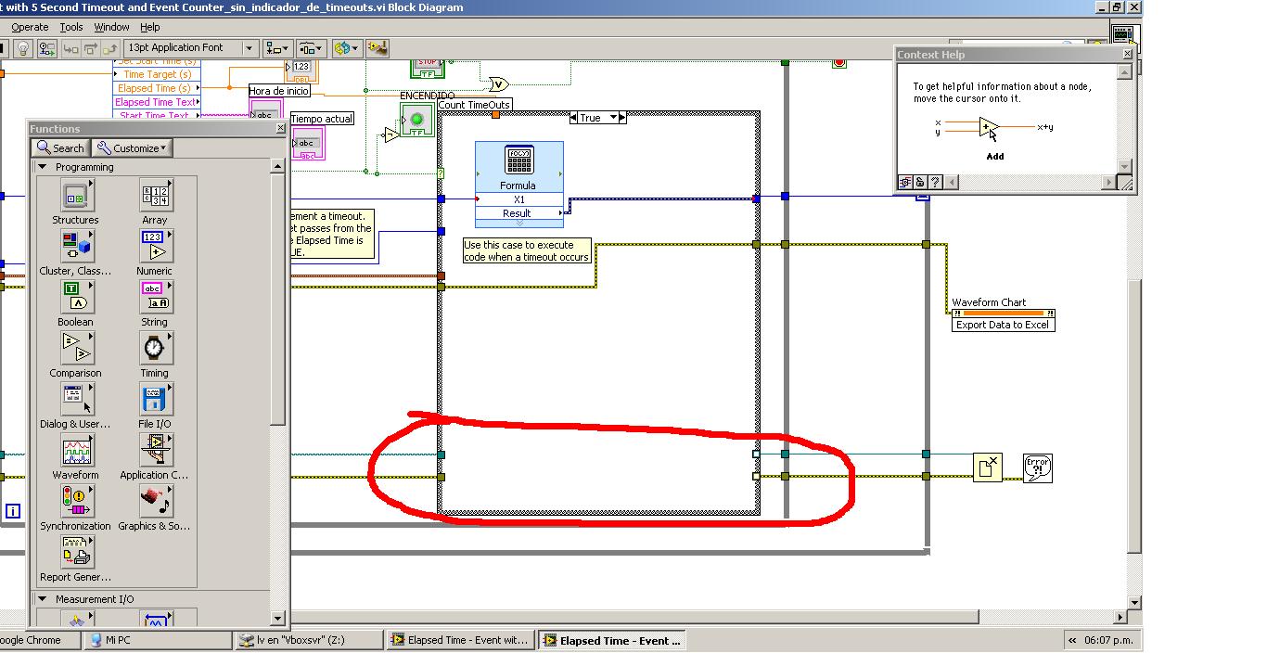
Task: Click the loop iteration terminal
Action: [x=13, y=510]
